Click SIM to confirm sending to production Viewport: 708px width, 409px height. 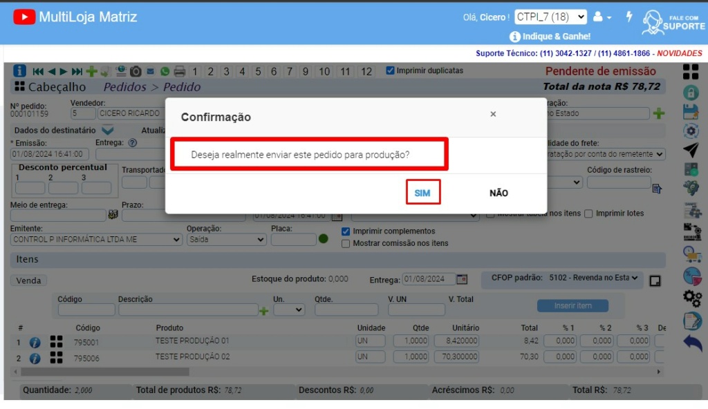pyautogui.click(x=423, y=193)
